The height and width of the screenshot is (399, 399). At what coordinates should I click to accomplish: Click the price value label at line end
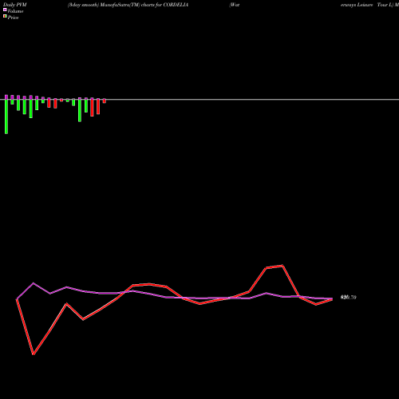point(348,298)
